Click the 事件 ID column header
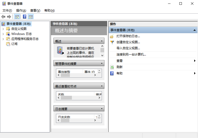Viewport: 198px width, 138px height. coord(90,71)
